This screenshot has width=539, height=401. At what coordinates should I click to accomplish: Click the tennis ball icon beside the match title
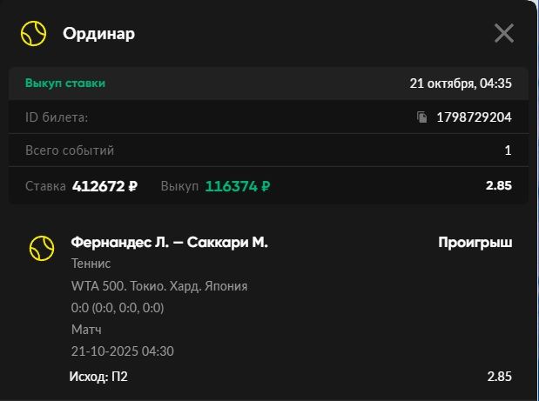[42, 248]
